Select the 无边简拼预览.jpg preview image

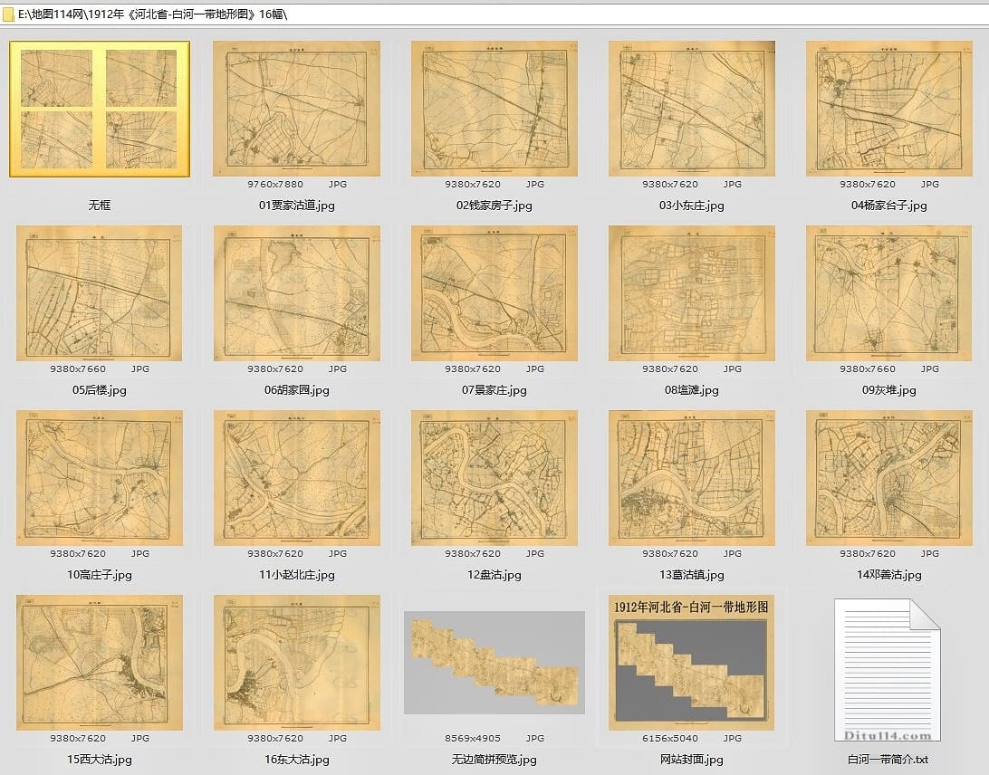point(494,663)
